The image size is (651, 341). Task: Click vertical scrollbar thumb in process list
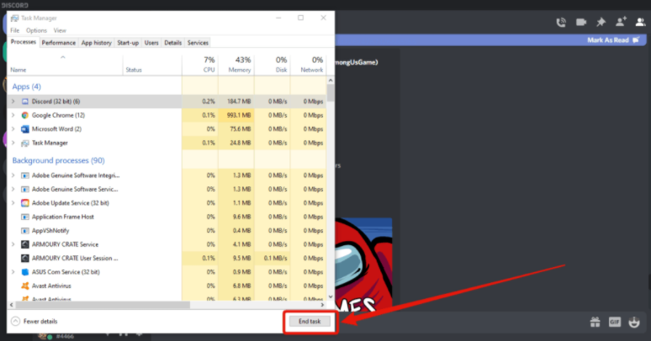tap(331, 93)
